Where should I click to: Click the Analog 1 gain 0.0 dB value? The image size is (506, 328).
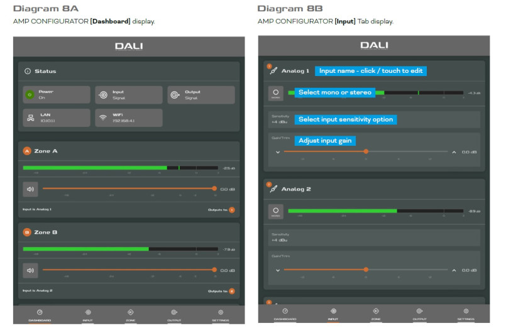(x=469, y=152)
